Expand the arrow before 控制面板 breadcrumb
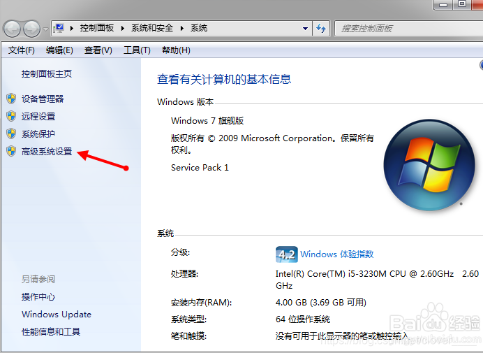483x353 pixels. (72, 29)
